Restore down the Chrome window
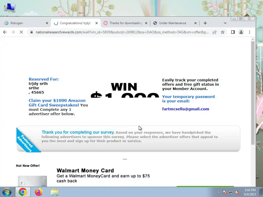Viewport: 263px width, 197px height. point(240,19)
